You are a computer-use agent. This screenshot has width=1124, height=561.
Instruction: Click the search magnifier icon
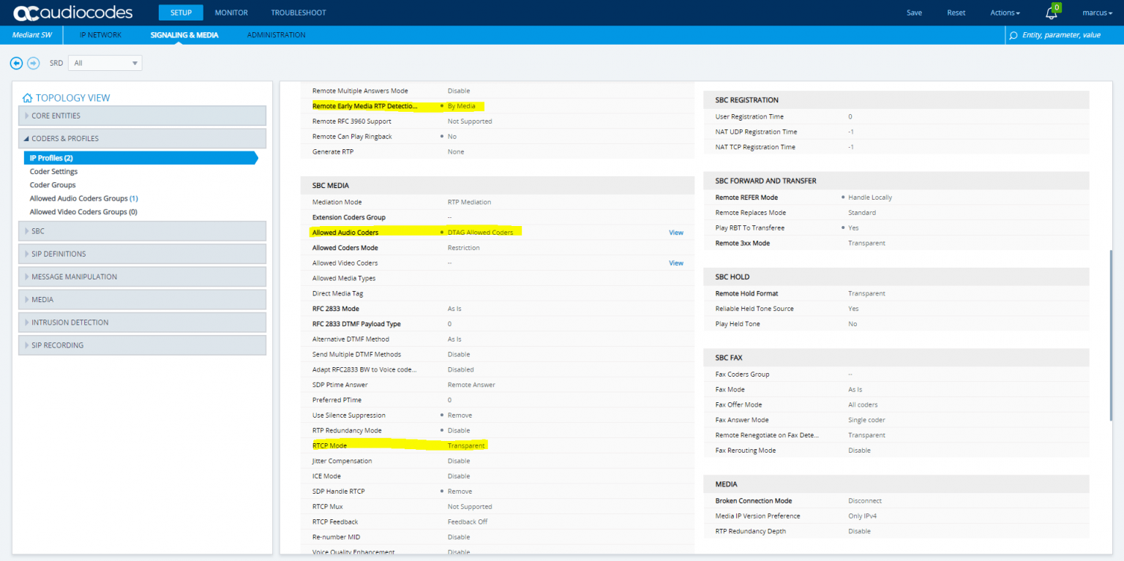tap(1013, 34)
